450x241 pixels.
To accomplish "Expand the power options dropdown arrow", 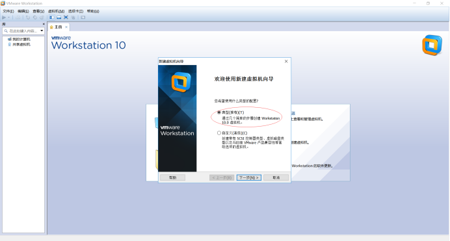I will pyautogui.click(x=9, y=18).
